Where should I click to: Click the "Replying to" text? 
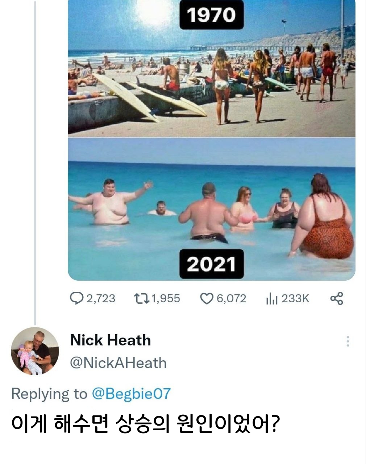(x=49, y=394)
